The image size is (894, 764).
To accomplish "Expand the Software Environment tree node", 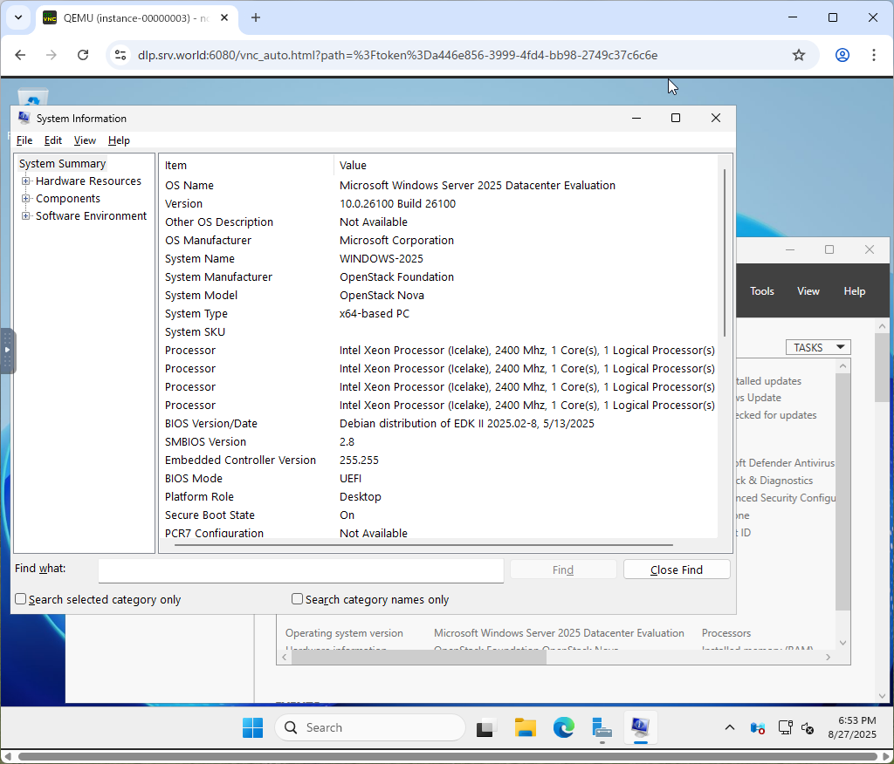I will [x=26, y=216].
